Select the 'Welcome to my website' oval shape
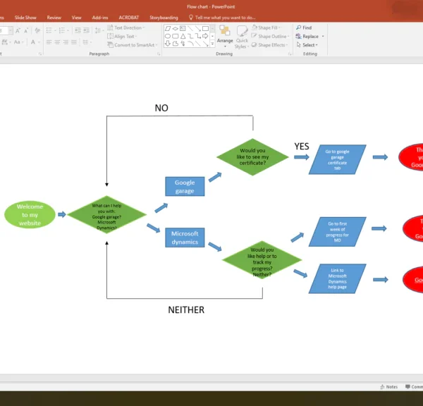This screenshot has height=406, width=423. tap(30, 215)
